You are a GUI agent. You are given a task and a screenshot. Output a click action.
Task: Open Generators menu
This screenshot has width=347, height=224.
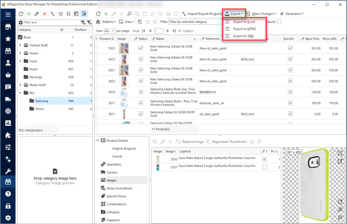292,14
